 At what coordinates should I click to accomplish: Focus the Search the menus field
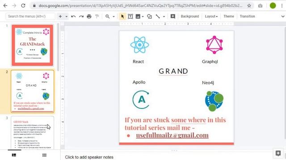(x=30, y=16)
